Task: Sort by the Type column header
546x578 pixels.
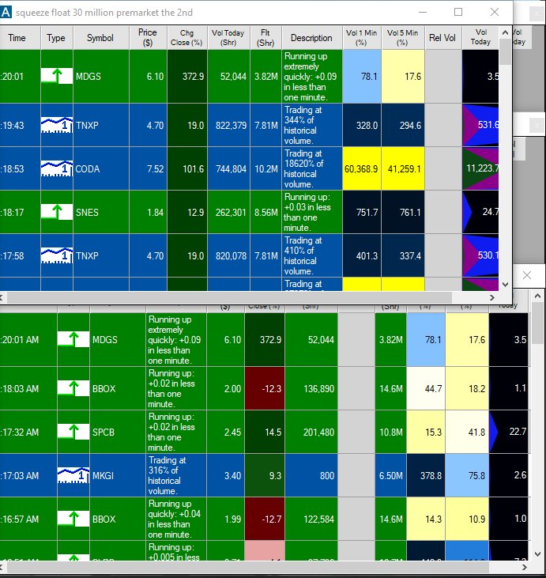Action: (x=57, y=38)
